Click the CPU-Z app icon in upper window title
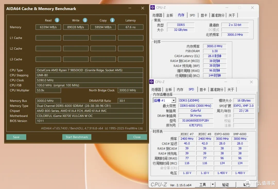The image size is (278, 189). 152,7
